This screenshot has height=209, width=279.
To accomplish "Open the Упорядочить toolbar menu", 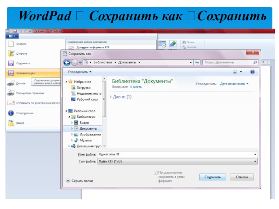I will point(80,72).
